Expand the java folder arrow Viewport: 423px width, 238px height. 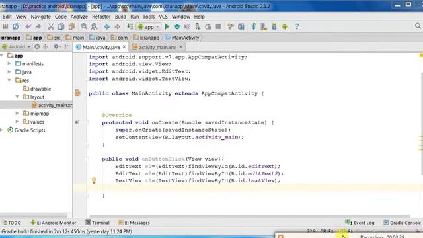9,72
